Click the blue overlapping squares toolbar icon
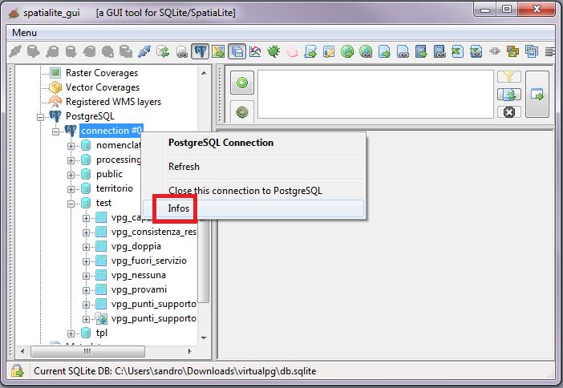The height and width of the screenshot is (388, 563). 532,51
